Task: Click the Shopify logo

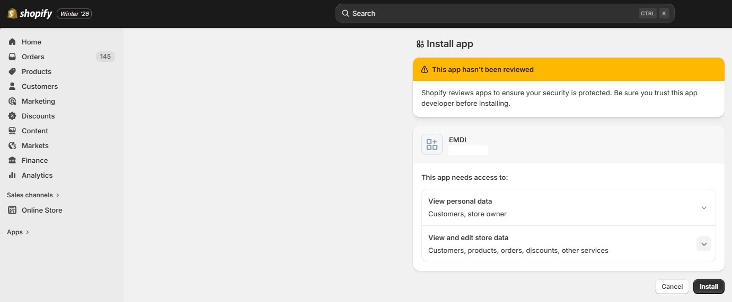Action: click(x=30, y=14)
